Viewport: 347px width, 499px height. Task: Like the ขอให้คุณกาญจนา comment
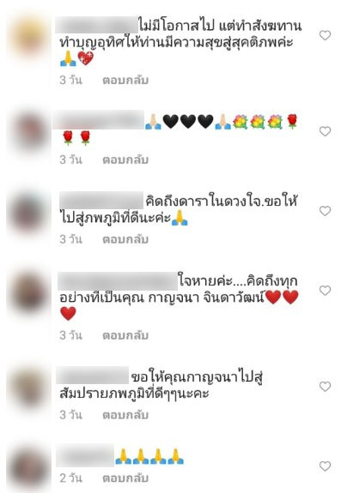coord(325,387)
